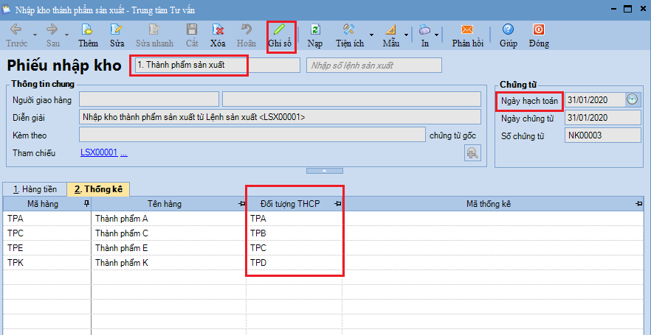
Task: Select the Mã hàng cell TPK
Action: 47,263
